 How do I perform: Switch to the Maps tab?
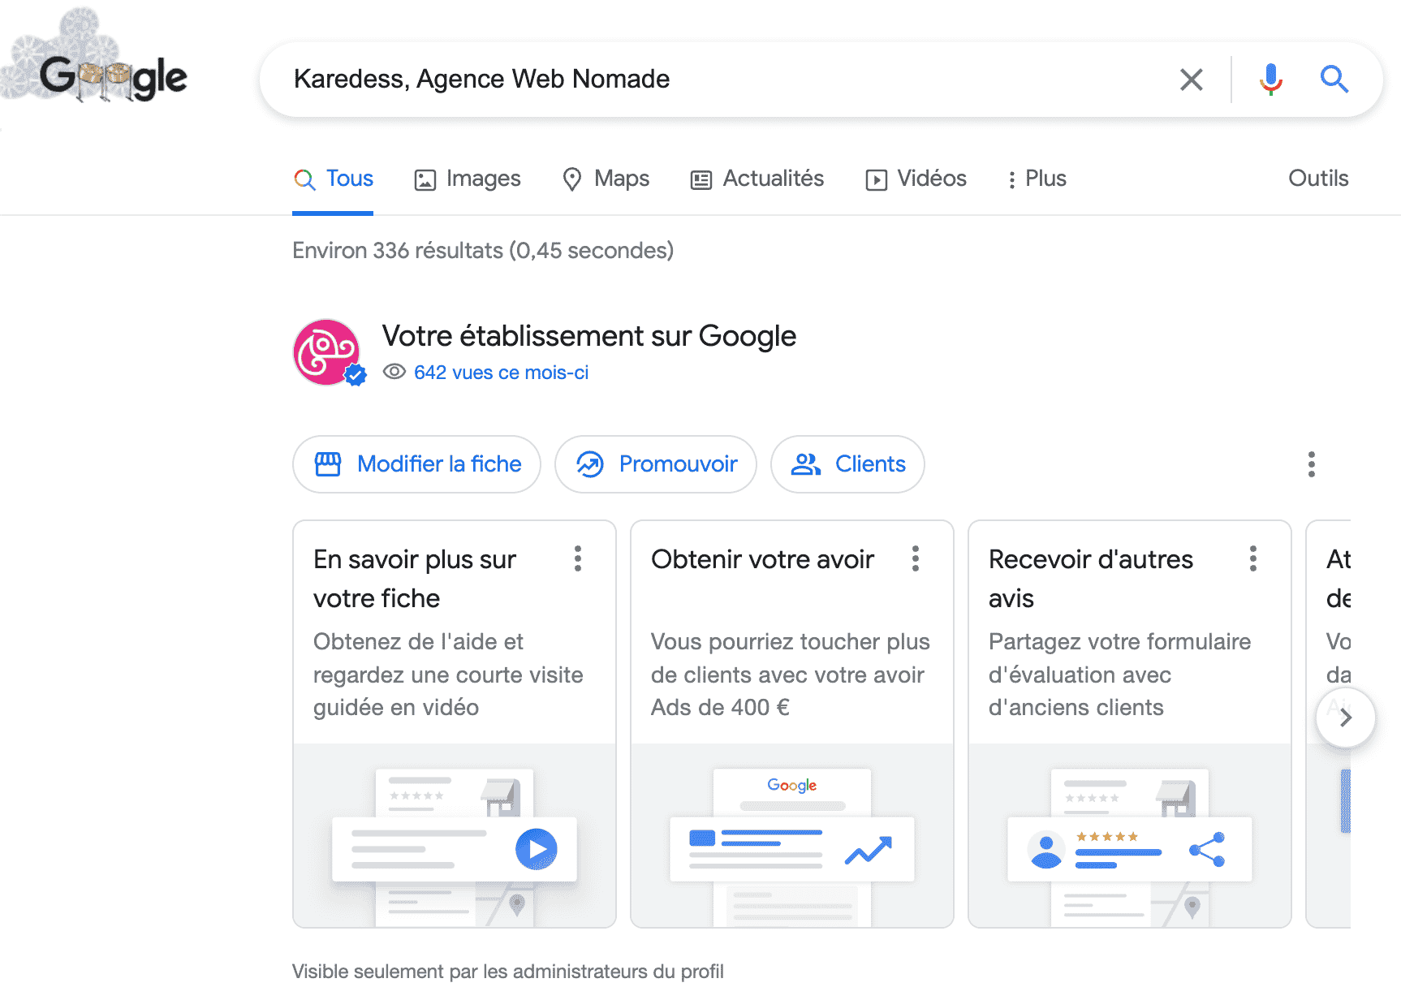coord(606,179)
